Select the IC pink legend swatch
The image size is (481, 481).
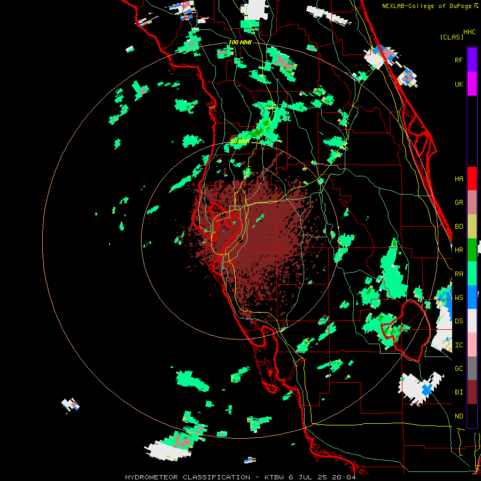point(472,345)
